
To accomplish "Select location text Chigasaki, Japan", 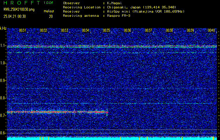I will tap(123, 7).
